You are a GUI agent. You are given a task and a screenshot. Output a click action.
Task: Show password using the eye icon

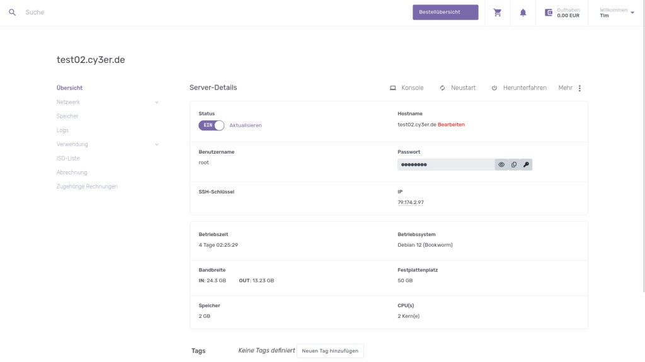[501, 165]
